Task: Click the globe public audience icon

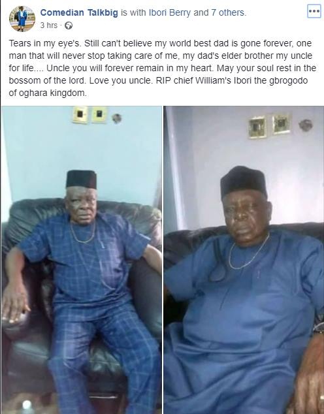Action: coord(69,25)
